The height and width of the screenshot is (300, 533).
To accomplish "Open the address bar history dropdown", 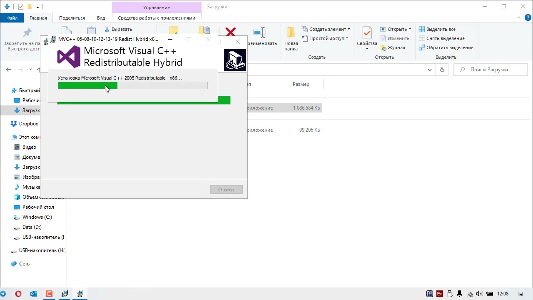I will [x=430, y=70].
